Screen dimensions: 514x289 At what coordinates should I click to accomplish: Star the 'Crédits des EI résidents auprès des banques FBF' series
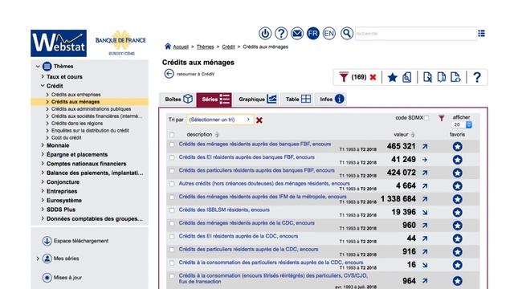point(458,160)
